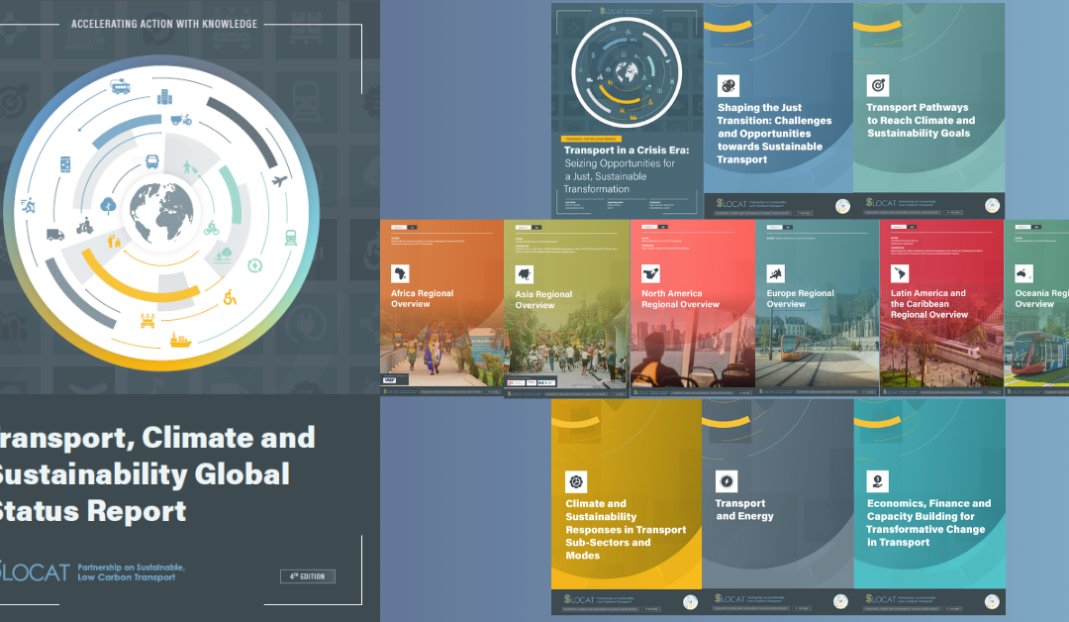
Task: Click the hand-with-coin icon on Economics cover
Action: [877, 481]
